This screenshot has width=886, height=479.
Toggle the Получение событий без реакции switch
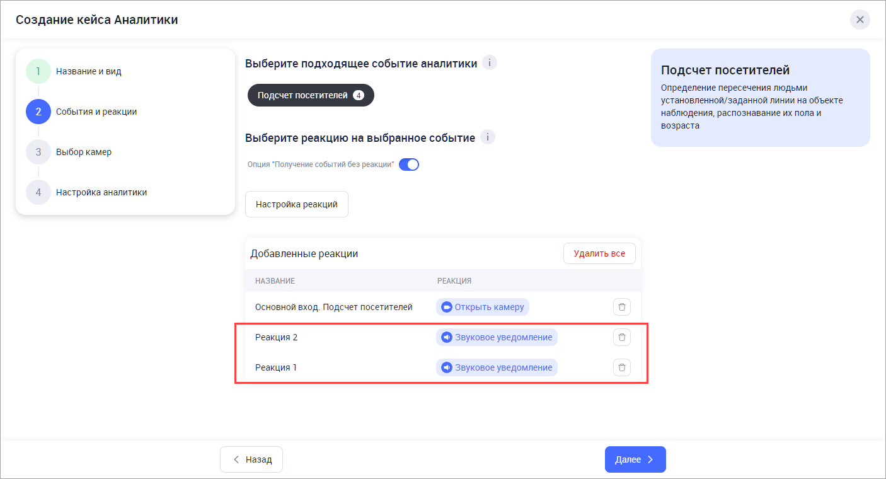409,165
